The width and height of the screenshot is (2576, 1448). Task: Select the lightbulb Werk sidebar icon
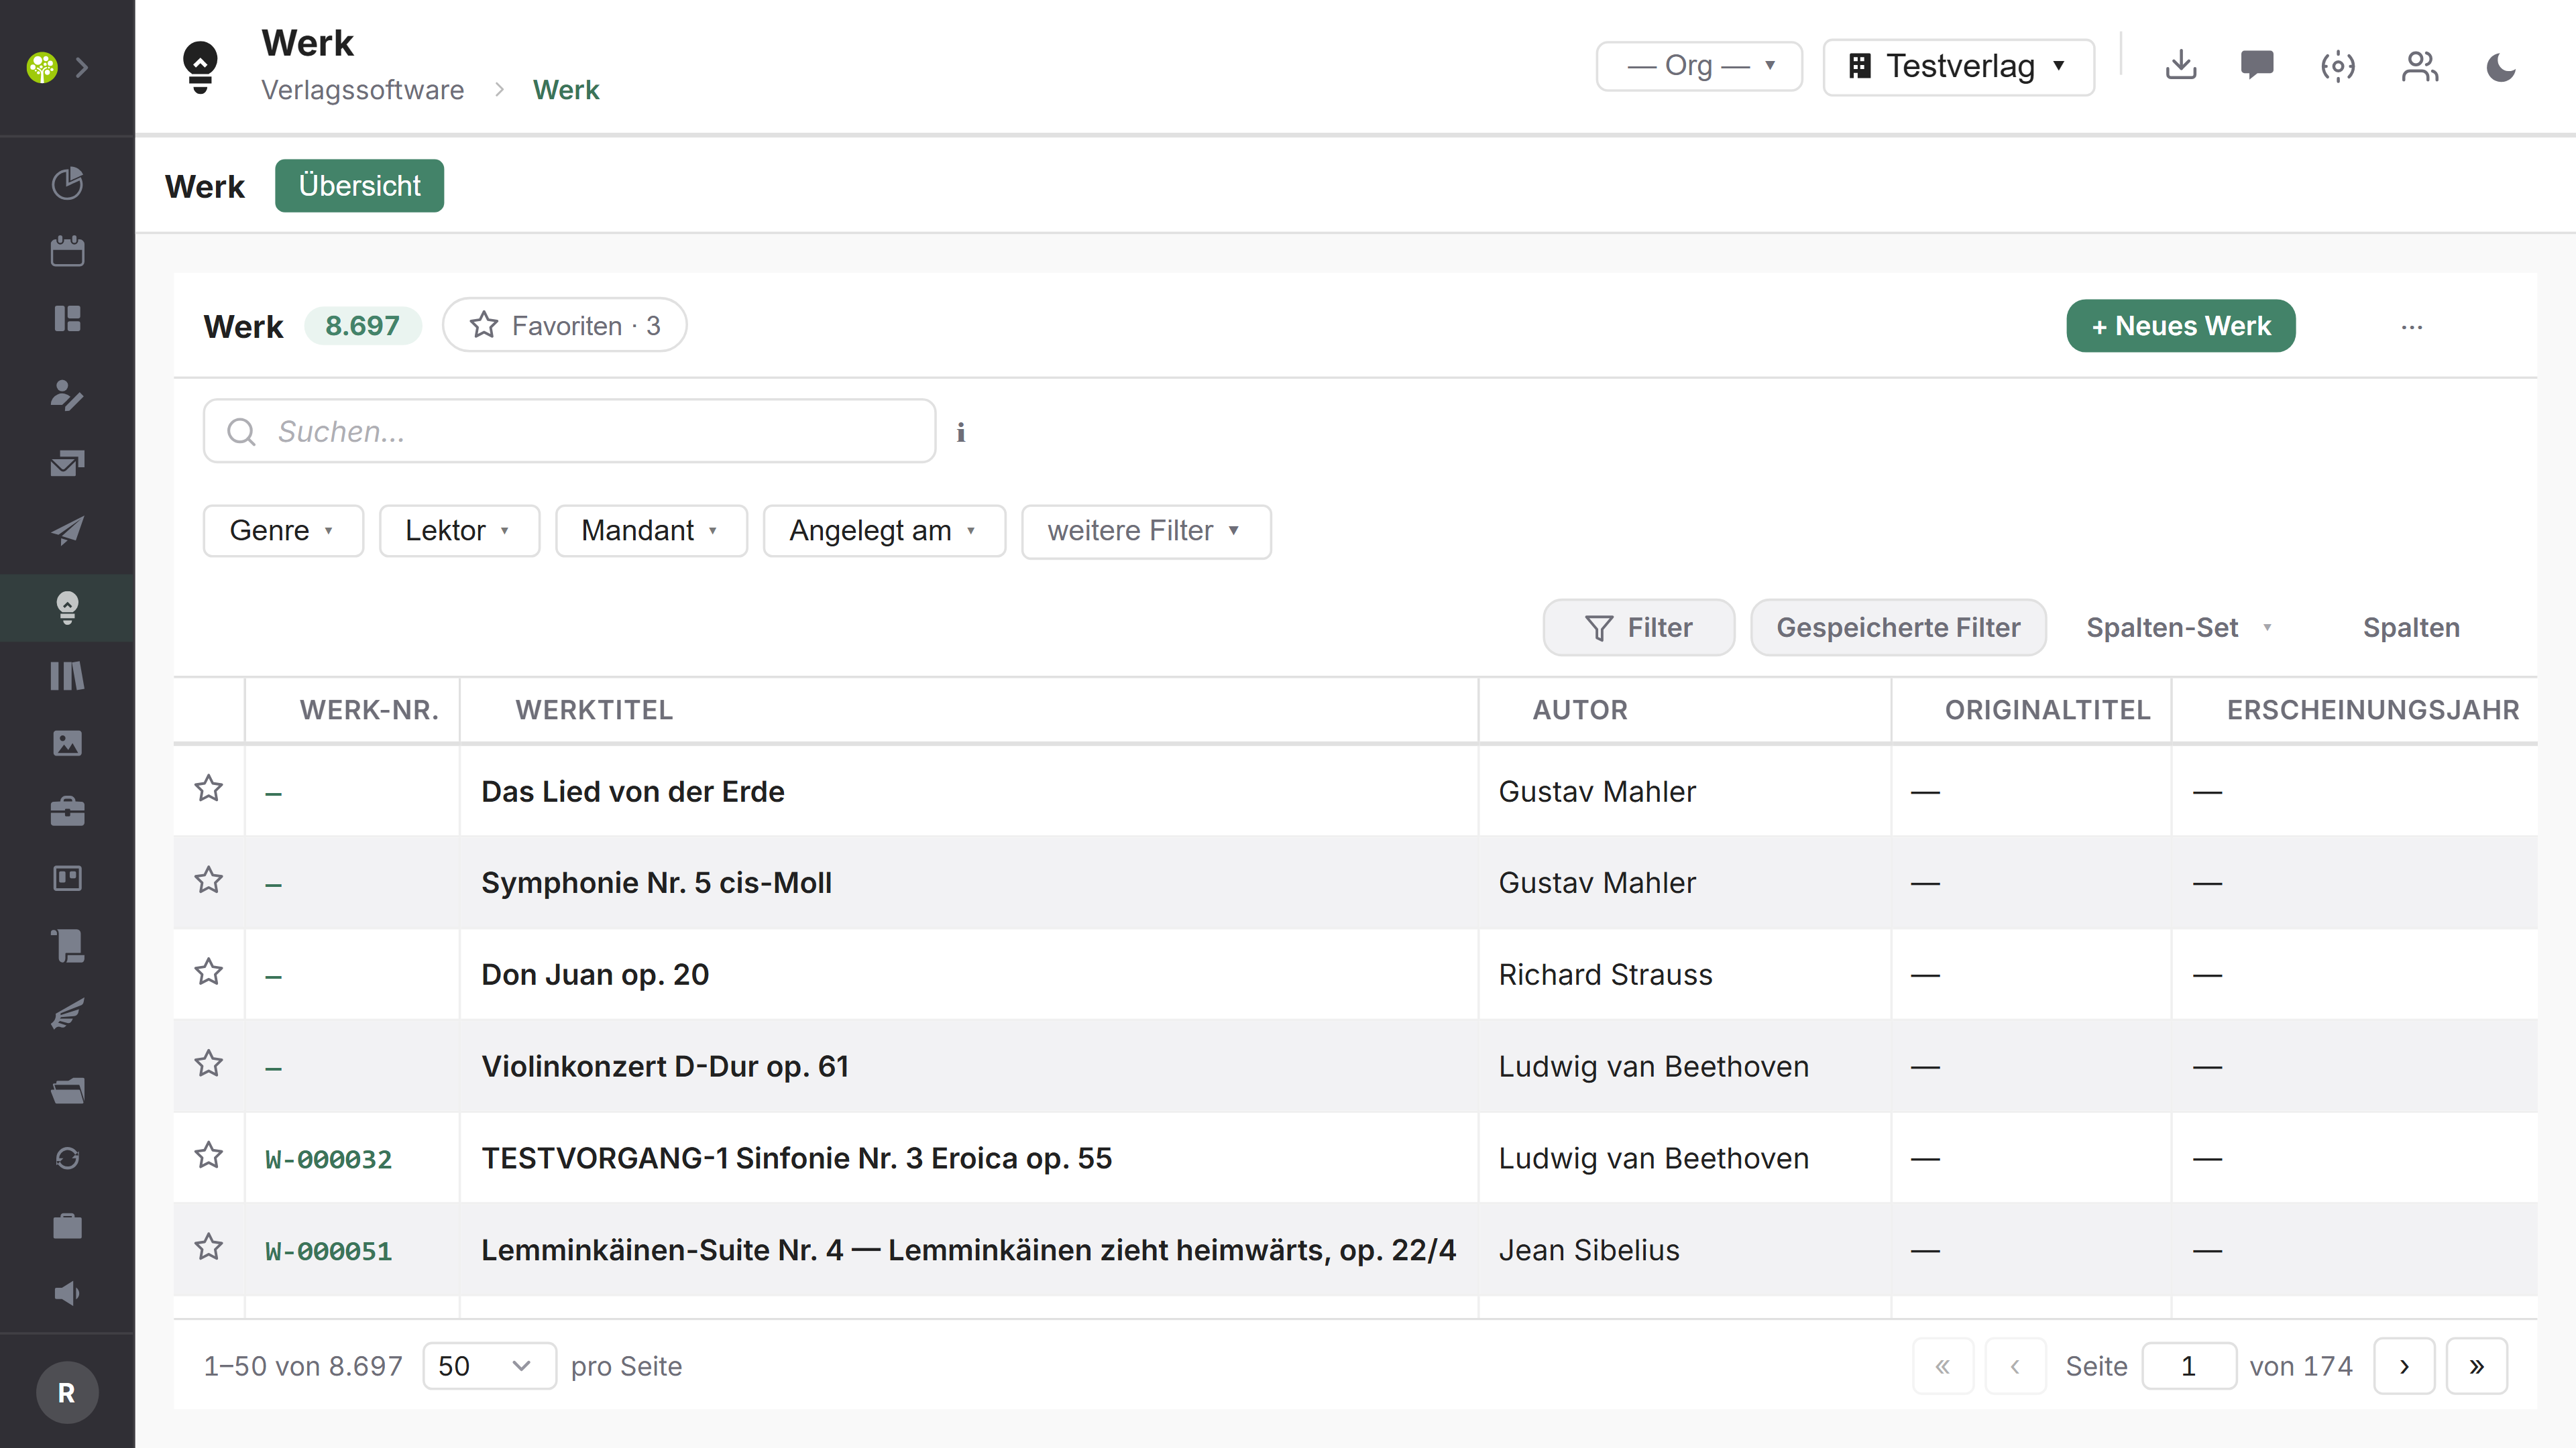click(x=67, y=607)
